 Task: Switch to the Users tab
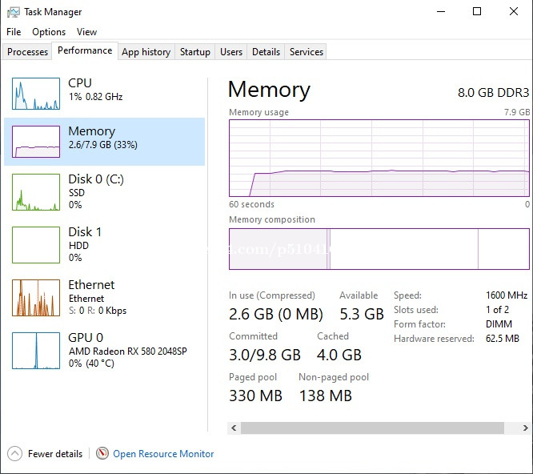(231, 52)
